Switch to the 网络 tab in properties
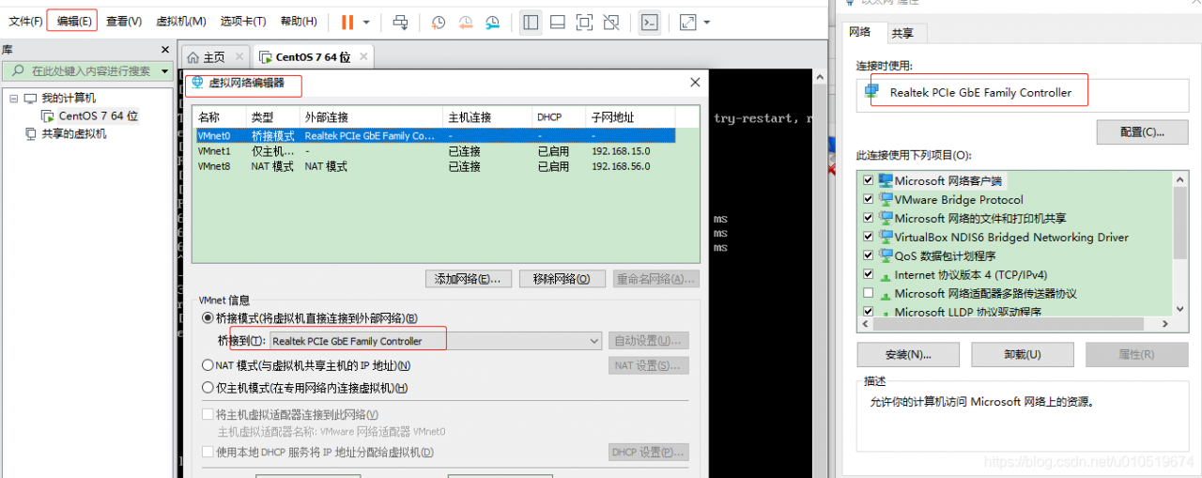The image size is (1202, 478). click(x=860, y=32)
